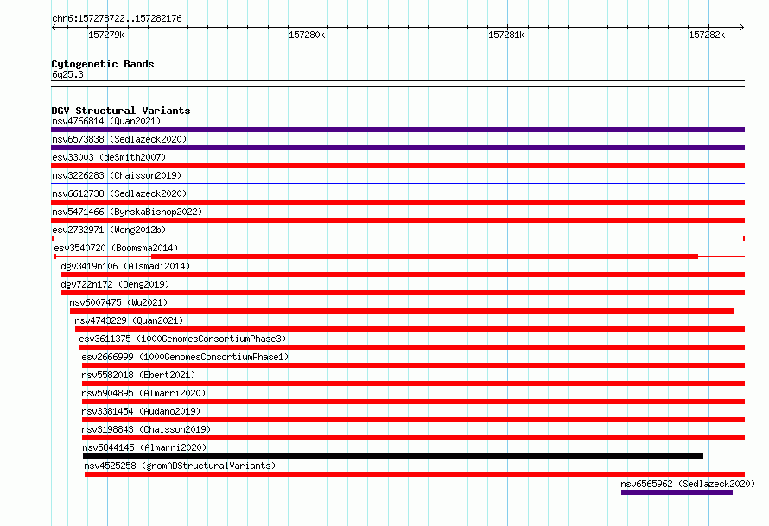The image size is (769, 526).
Task: Click the black nsv5844145 (Almarri2020) bar
Action: click(393, 456)
